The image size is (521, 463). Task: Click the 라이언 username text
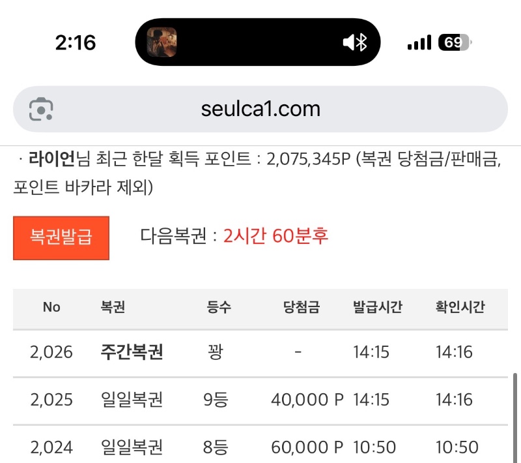point(52,159)
